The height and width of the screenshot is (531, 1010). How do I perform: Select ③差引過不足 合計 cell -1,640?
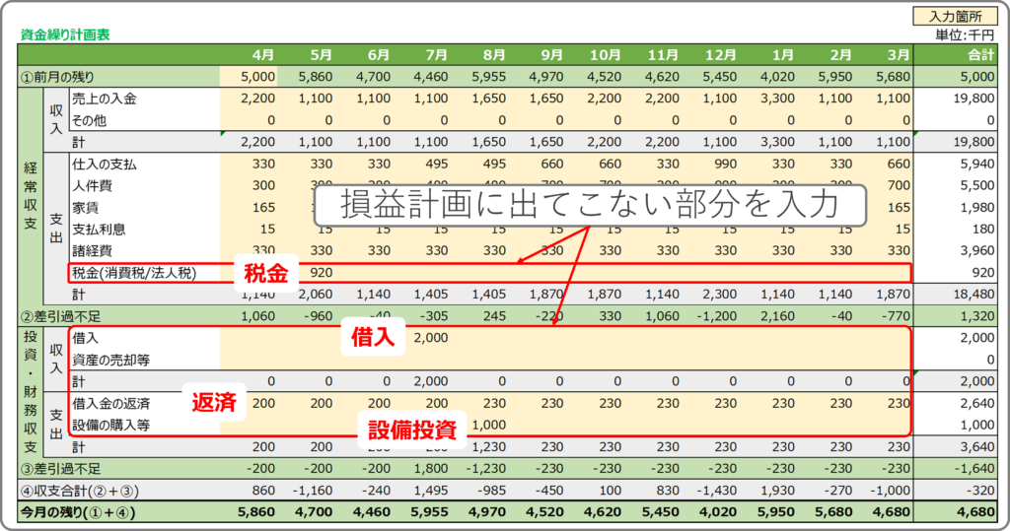point(974,469)
